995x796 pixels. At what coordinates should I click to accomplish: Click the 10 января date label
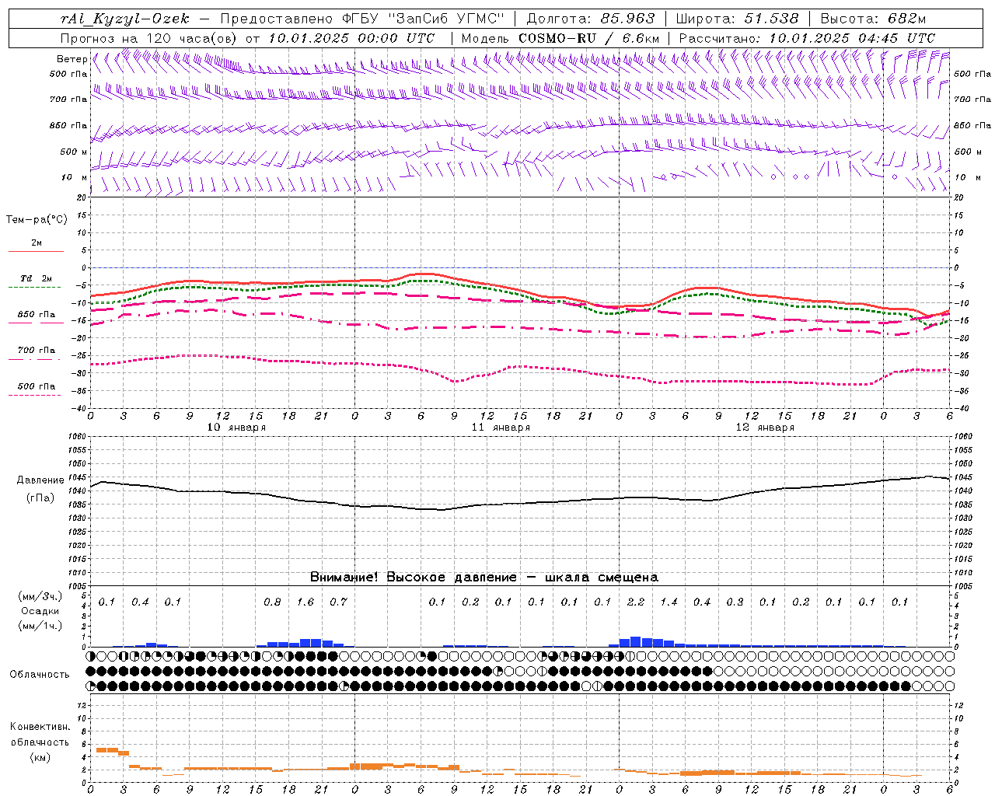[x=236, y=428]
